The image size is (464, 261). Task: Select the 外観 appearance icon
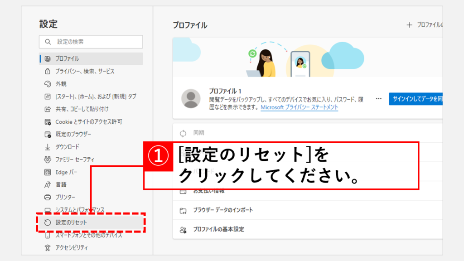pos(47,84)
